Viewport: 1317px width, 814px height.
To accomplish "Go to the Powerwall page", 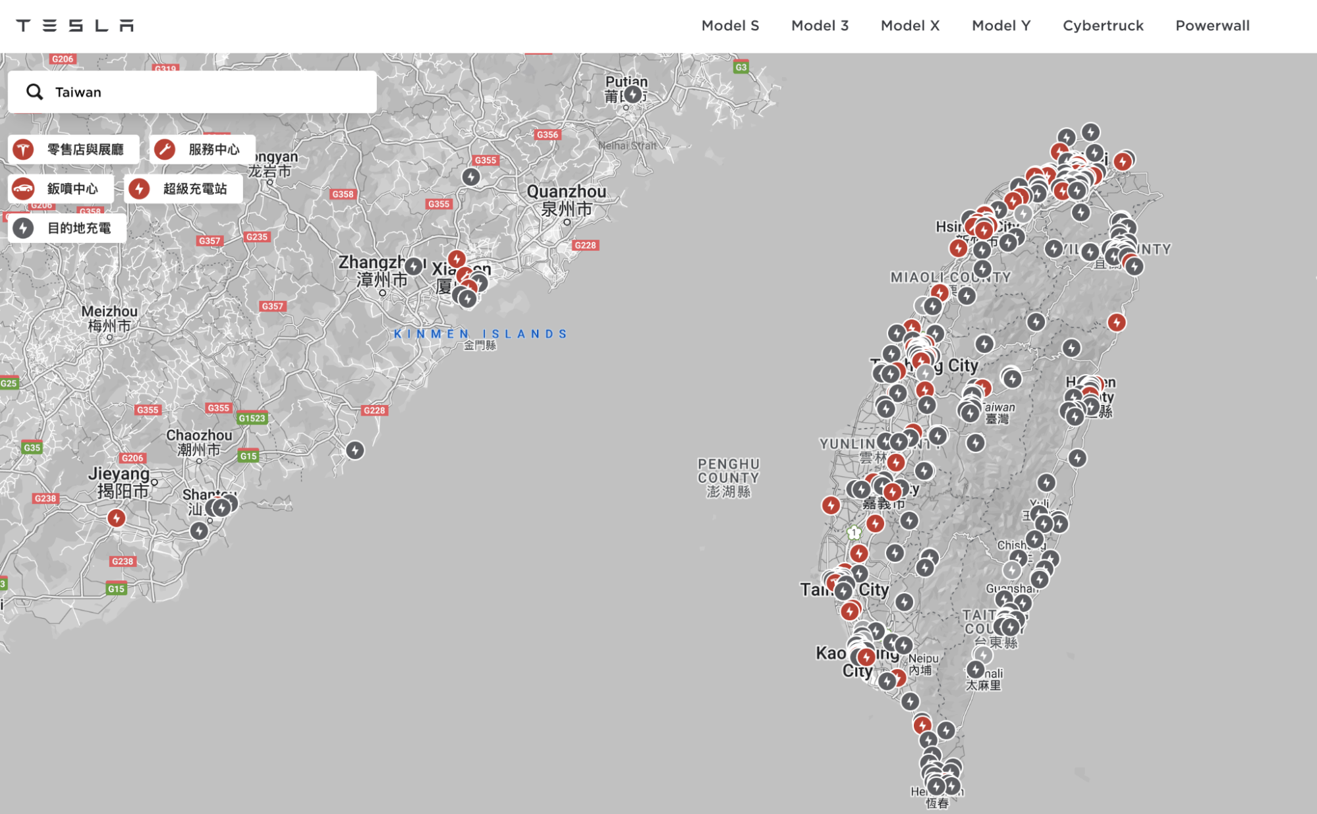I will 1212,26.
